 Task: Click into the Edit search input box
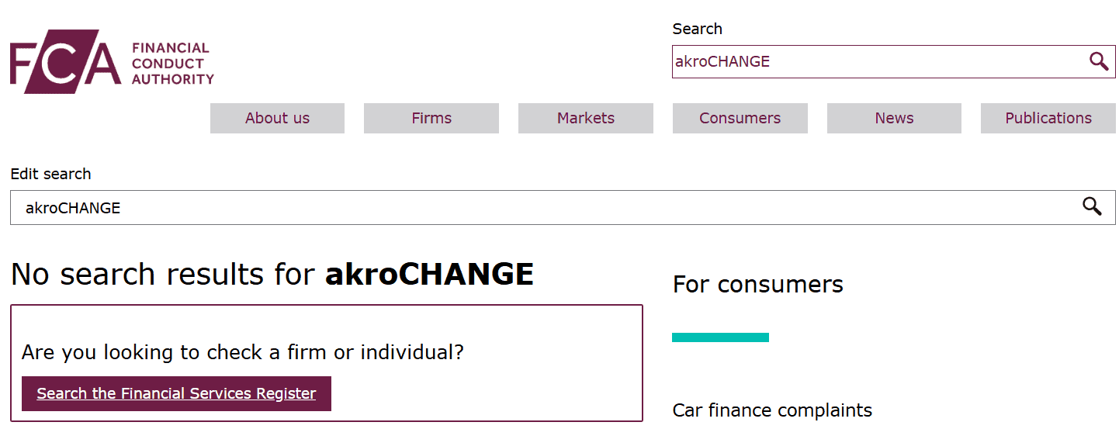click(x=543, y=208)
